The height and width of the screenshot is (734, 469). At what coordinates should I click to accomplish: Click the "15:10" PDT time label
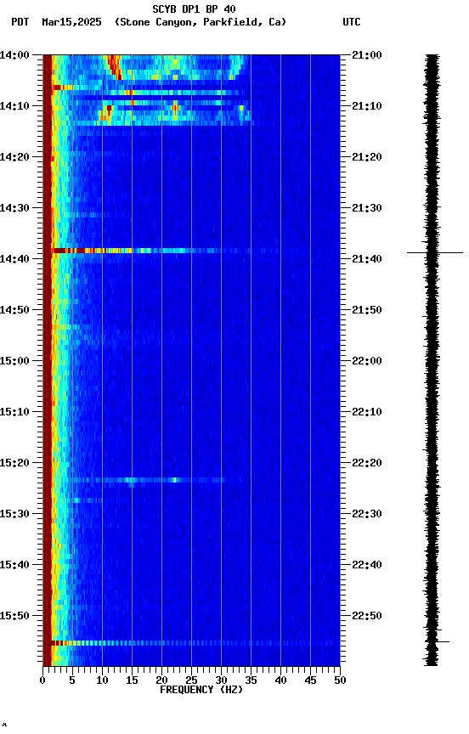click(14, 412)
